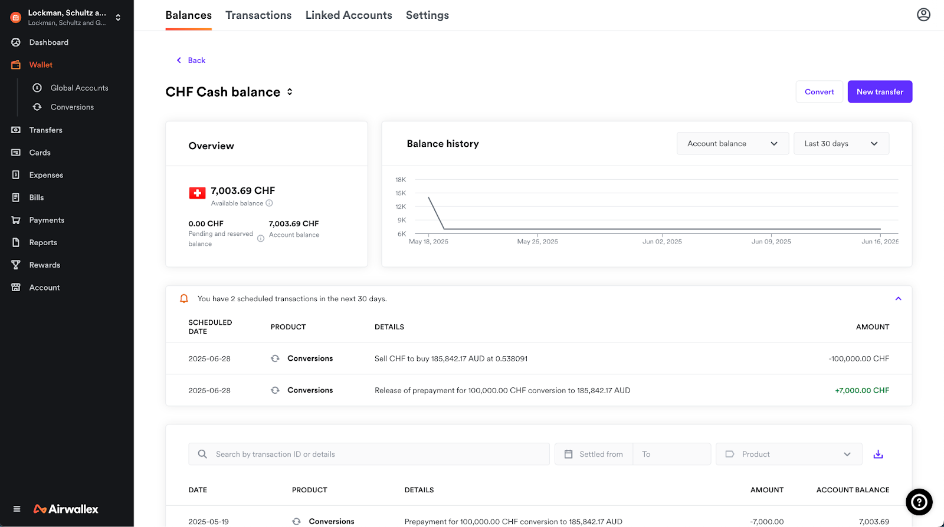Click the 2025-05-19 Conversions icon
This screenshot has height=527, width=944.
click(x=297, y=521)
